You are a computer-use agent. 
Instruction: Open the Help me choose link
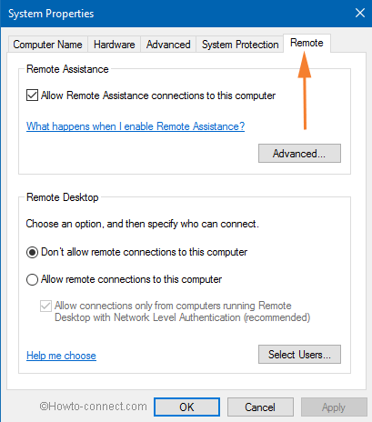point(61,356)
